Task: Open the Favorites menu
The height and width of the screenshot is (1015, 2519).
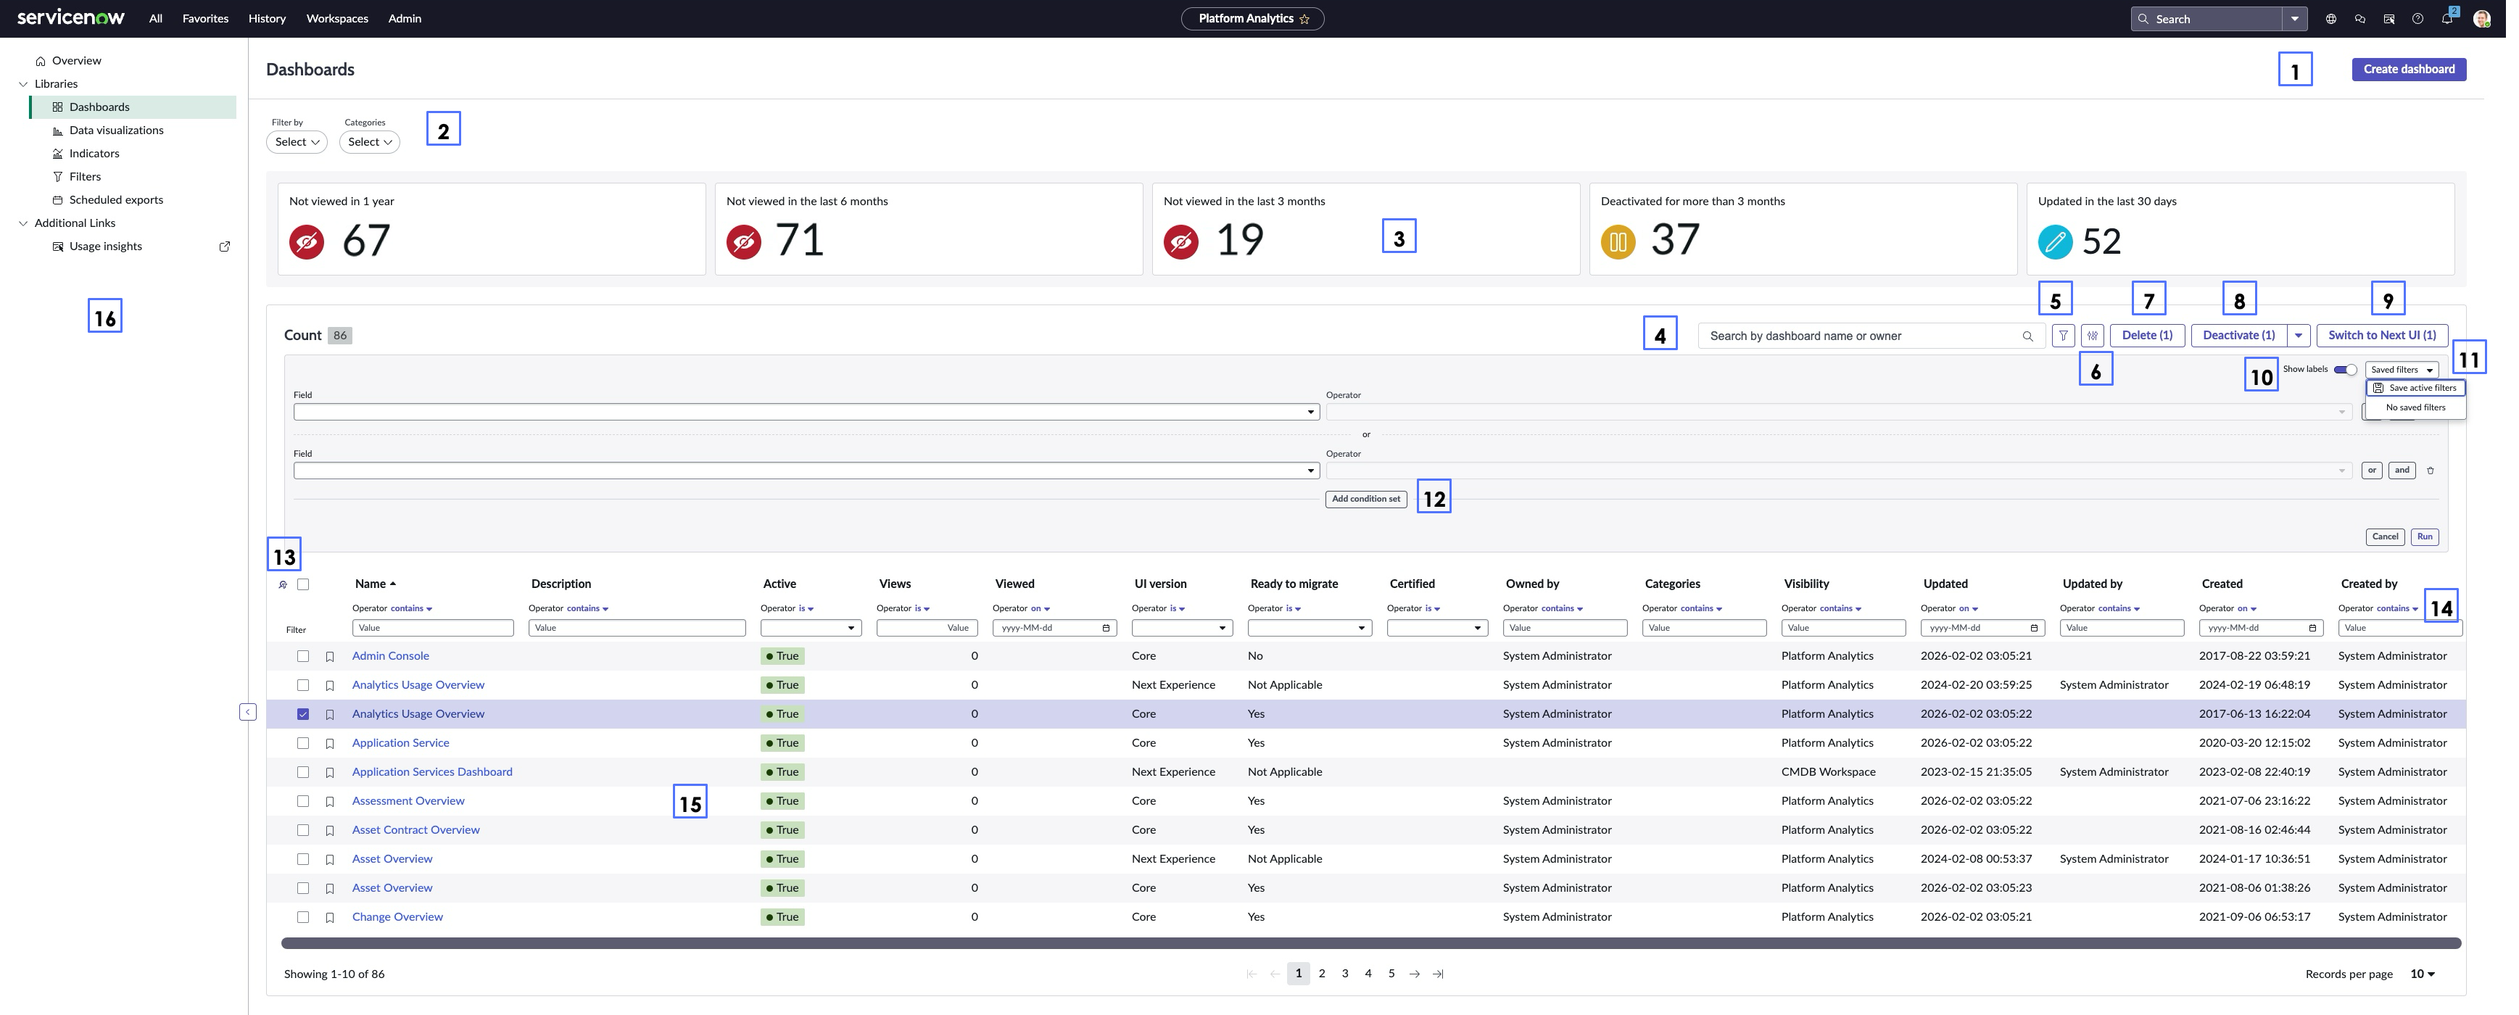Action: point(205,19)
